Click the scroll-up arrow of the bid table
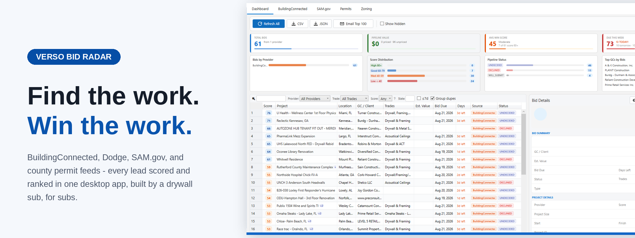This screenshot has width=635, height=238. click(x=523, y=112)
